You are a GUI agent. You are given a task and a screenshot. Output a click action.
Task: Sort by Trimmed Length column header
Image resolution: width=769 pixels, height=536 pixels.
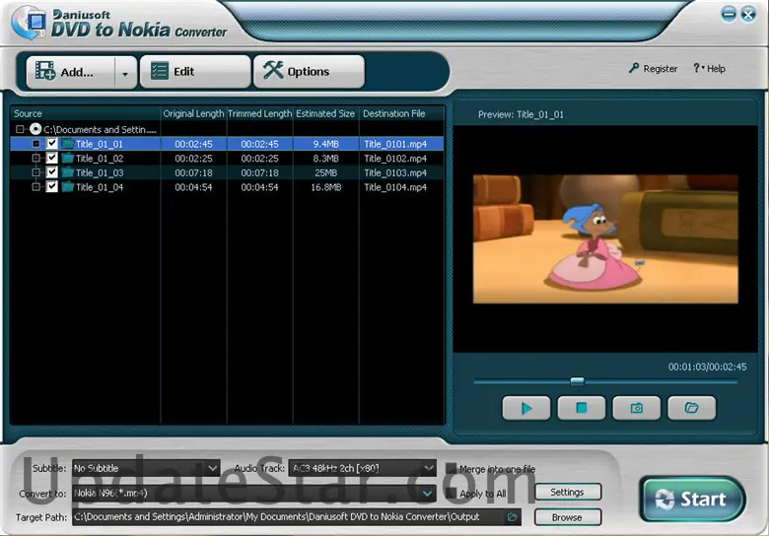click(259, 113)
